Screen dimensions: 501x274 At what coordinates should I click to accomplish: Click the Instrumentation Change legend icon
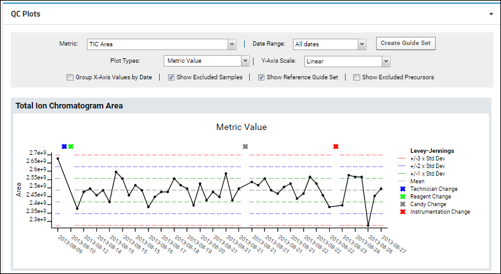(403, 212)
